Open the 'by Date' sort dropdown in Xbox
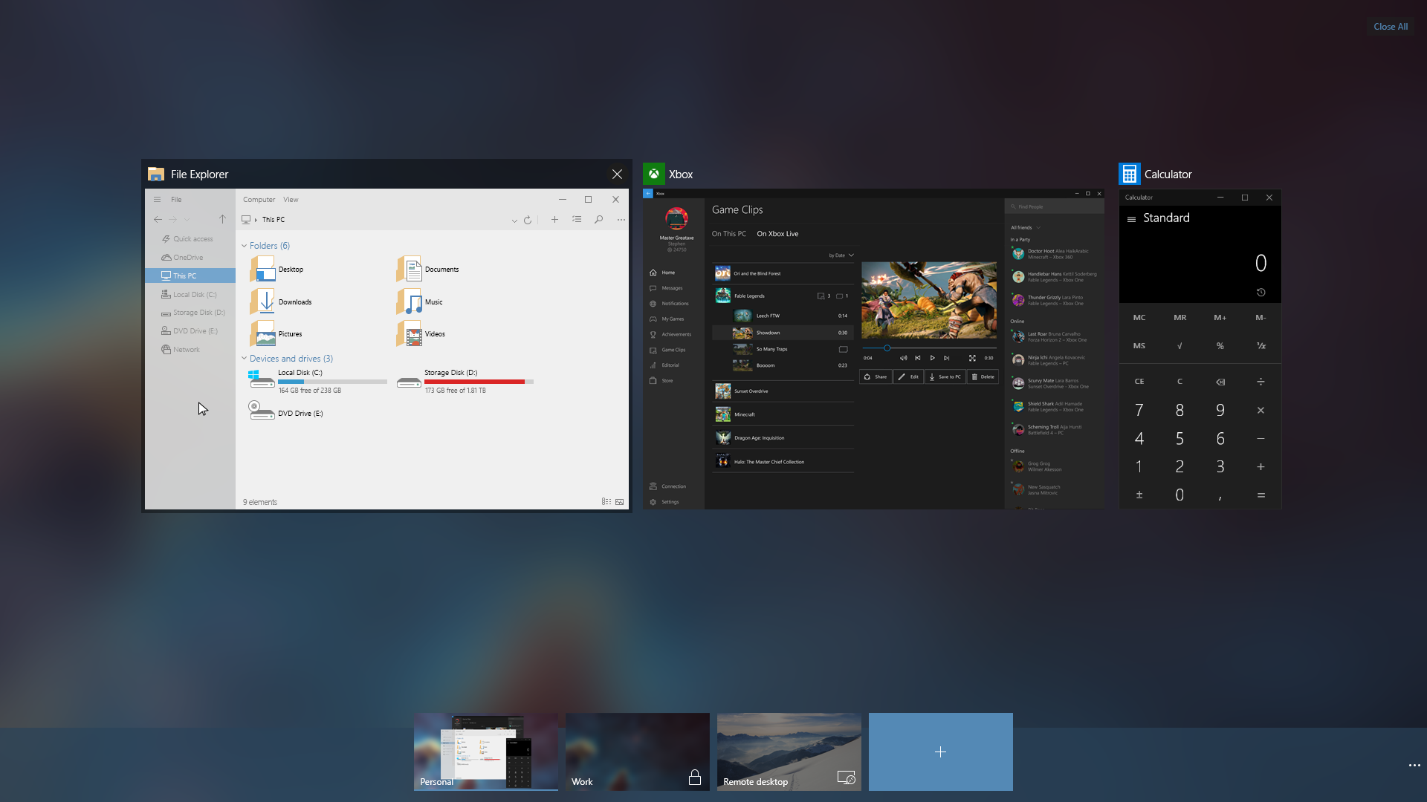 click(x=841, y=255)
